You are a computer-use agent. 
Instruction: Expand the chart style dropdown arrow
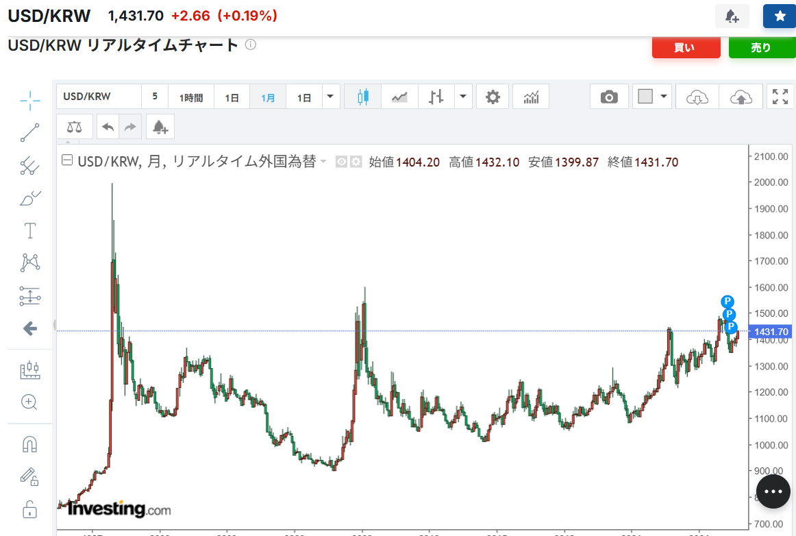click(x=464, y=97)
